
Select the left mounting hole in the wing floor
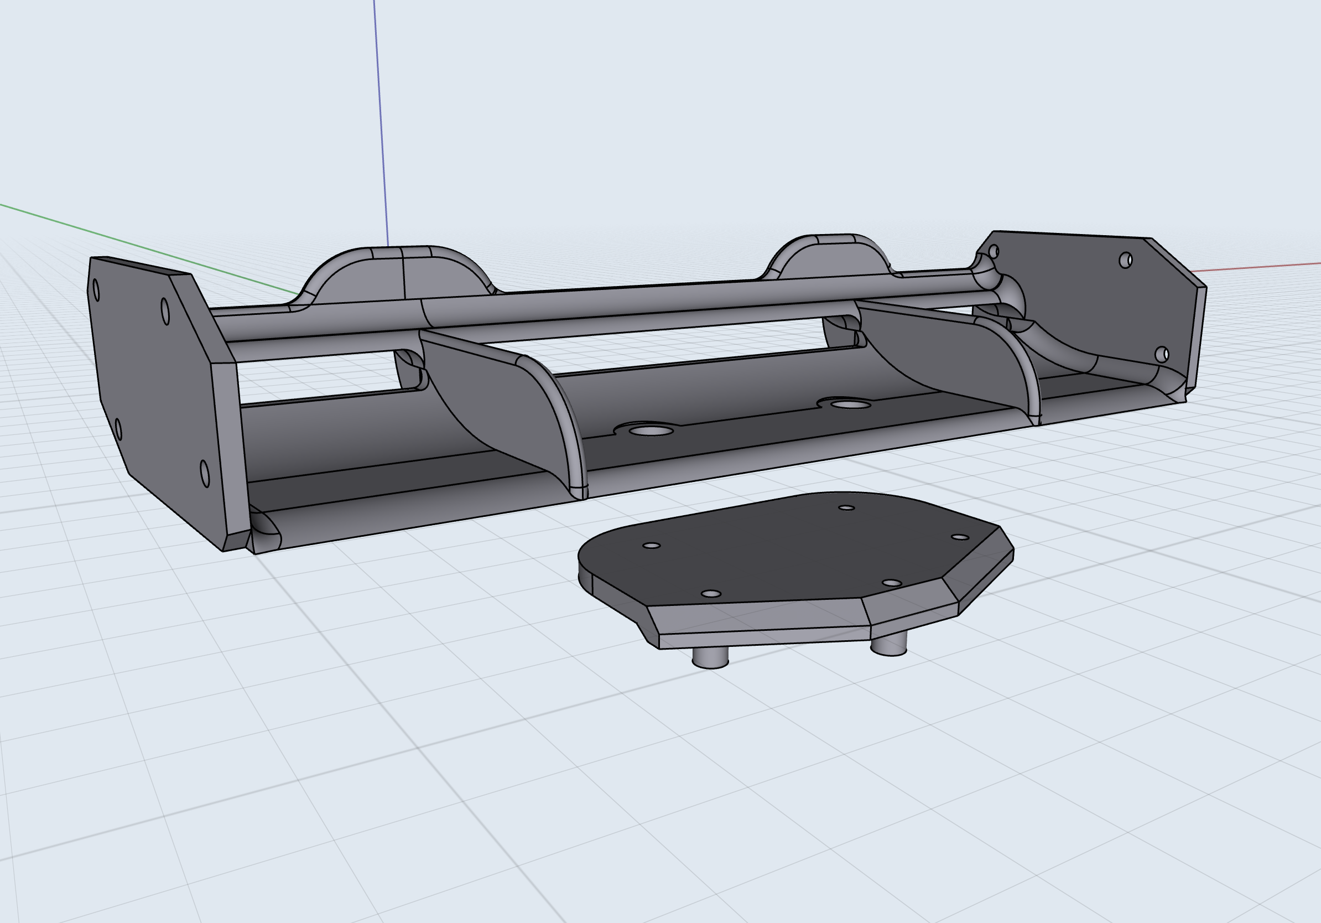[651, 431]
